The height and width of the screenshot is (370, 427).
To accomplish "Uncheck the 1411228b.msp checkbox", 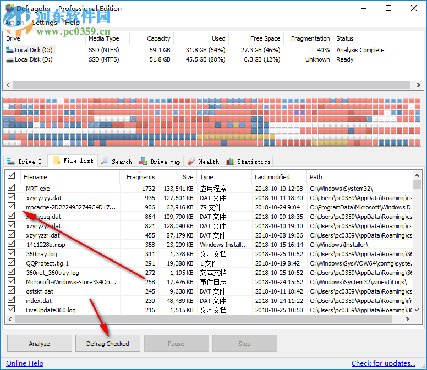I will click(x=11, y=244).
